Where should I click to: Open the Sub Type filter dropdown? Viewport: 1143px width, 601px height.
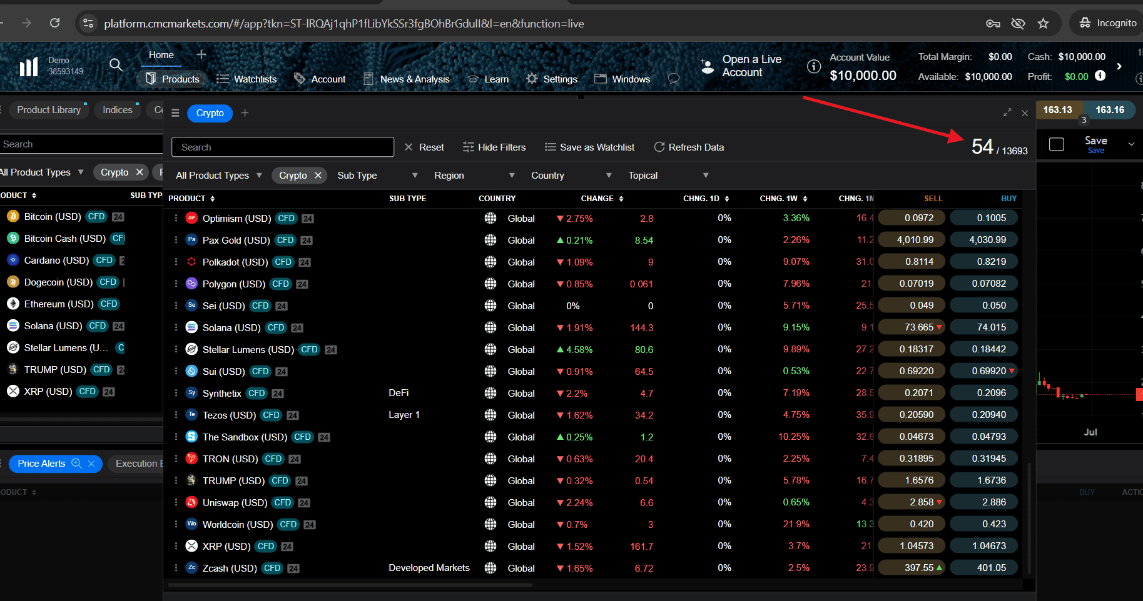377,176
